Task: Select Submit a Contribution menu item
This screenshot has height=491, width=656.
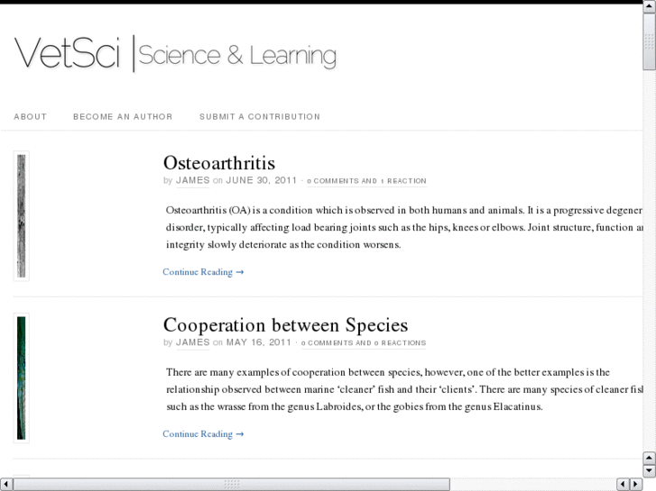Action: [260, 117]
